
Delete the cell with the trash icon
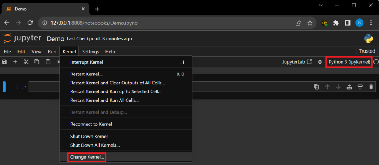371,87
